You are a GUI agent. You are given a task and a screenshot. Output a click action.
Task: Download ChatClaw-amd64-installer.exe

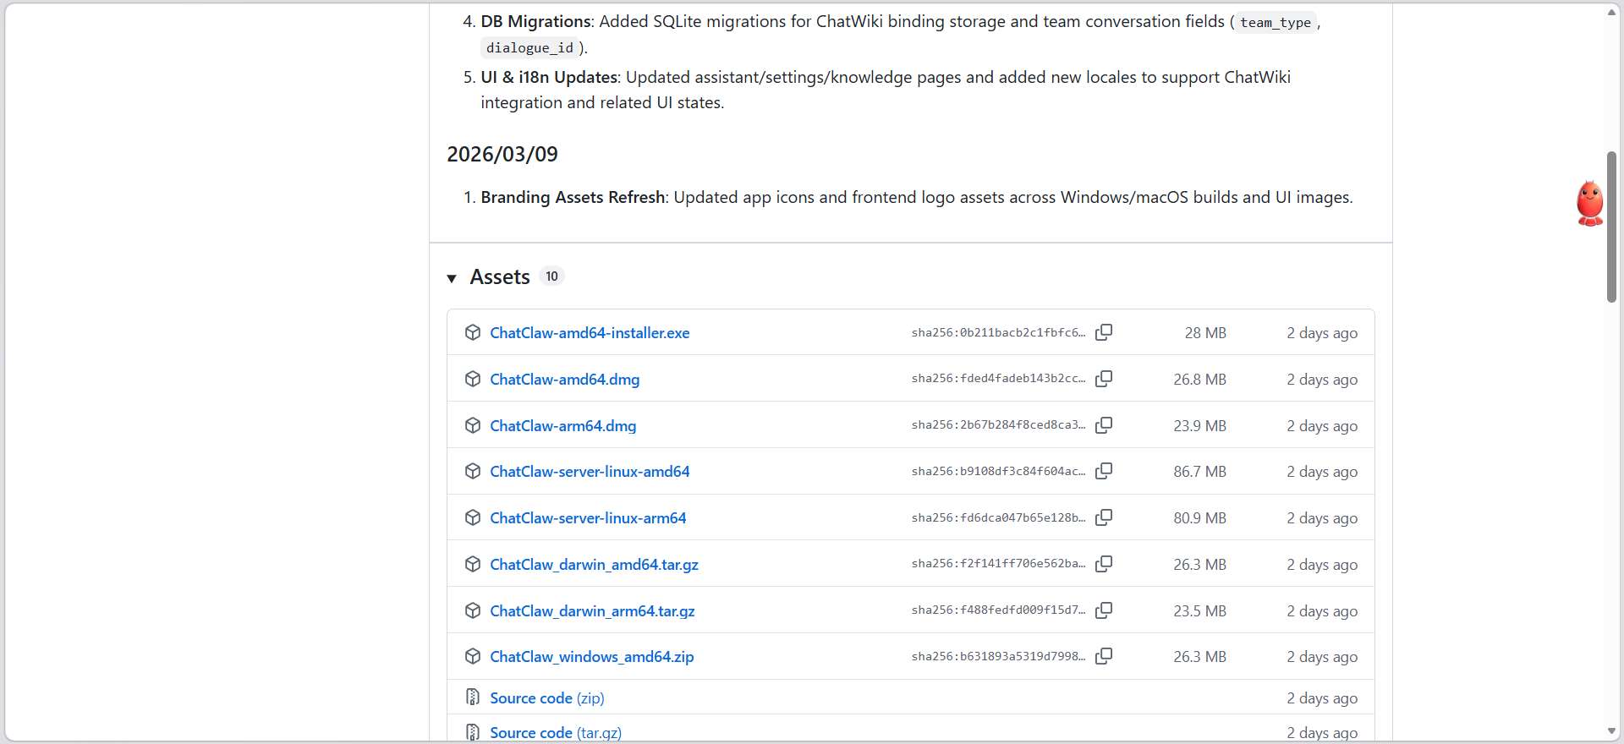(x=590, y=333)
